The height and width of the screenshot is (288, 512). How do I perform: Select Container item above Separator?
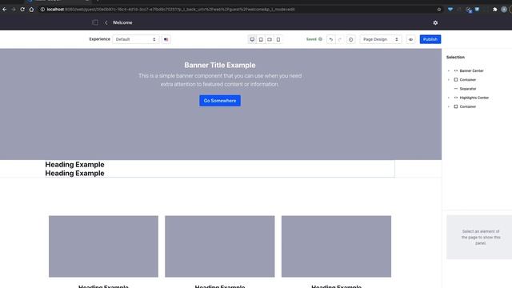click(467, 80)
